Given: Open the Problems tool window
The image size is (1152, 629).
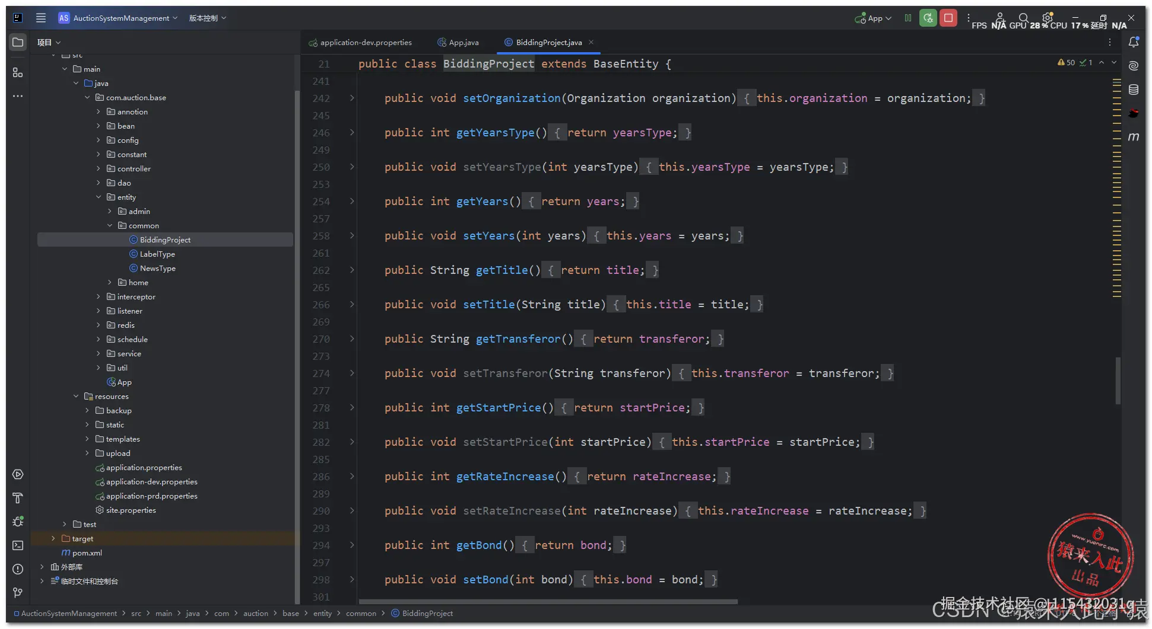Looking at the screenshot, I should click(x=18, y=569).
